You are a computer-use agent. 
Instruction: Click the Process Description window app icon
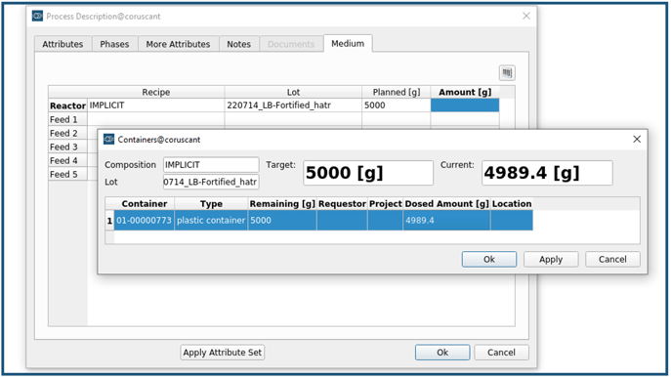[x=38, y=16]
